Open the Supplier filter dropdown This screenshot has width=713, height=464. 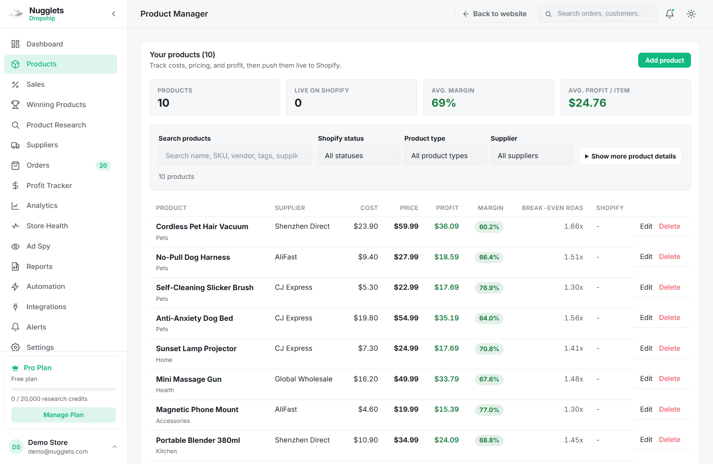[x=532, y=156]
